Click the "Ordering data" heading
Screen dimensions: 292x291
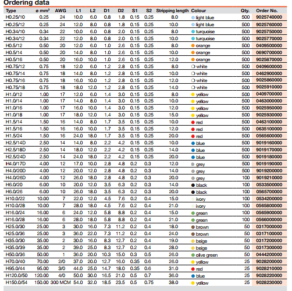pos(27,2)
